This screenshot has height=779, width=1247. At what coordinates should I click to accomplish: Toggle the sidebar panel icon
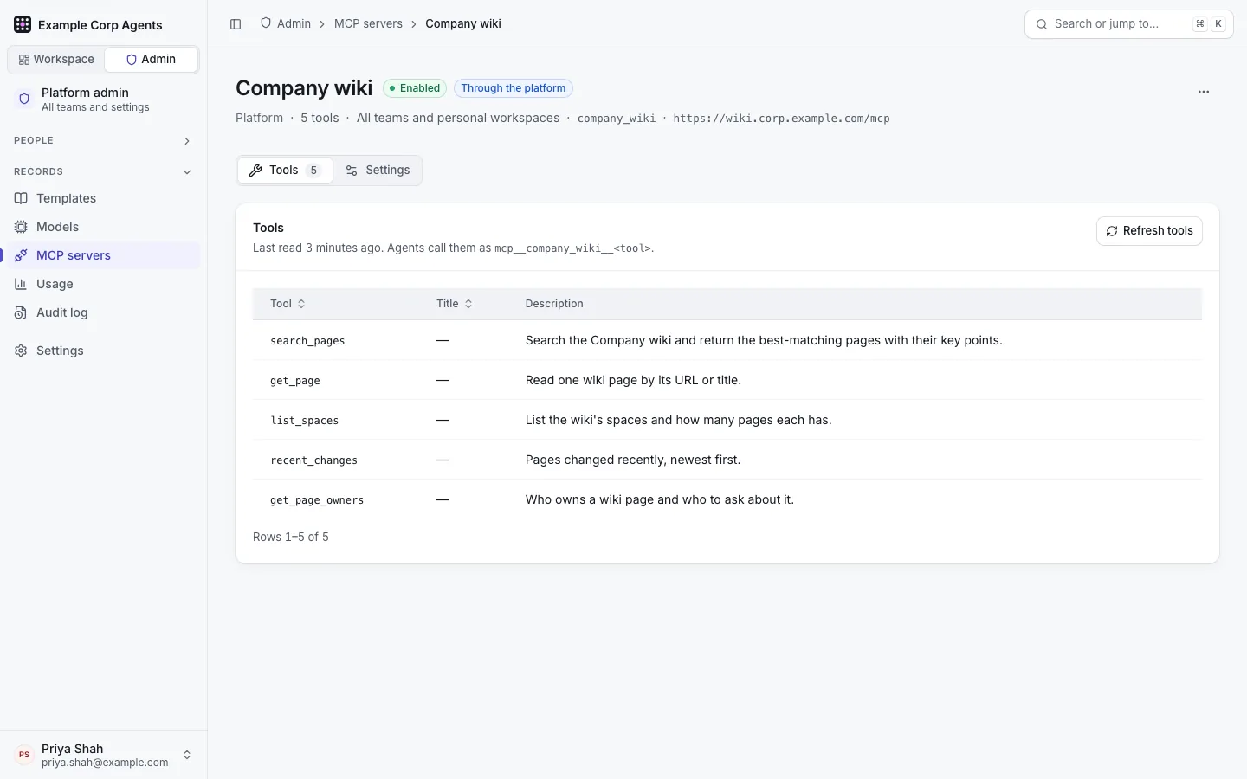[236, 24]
